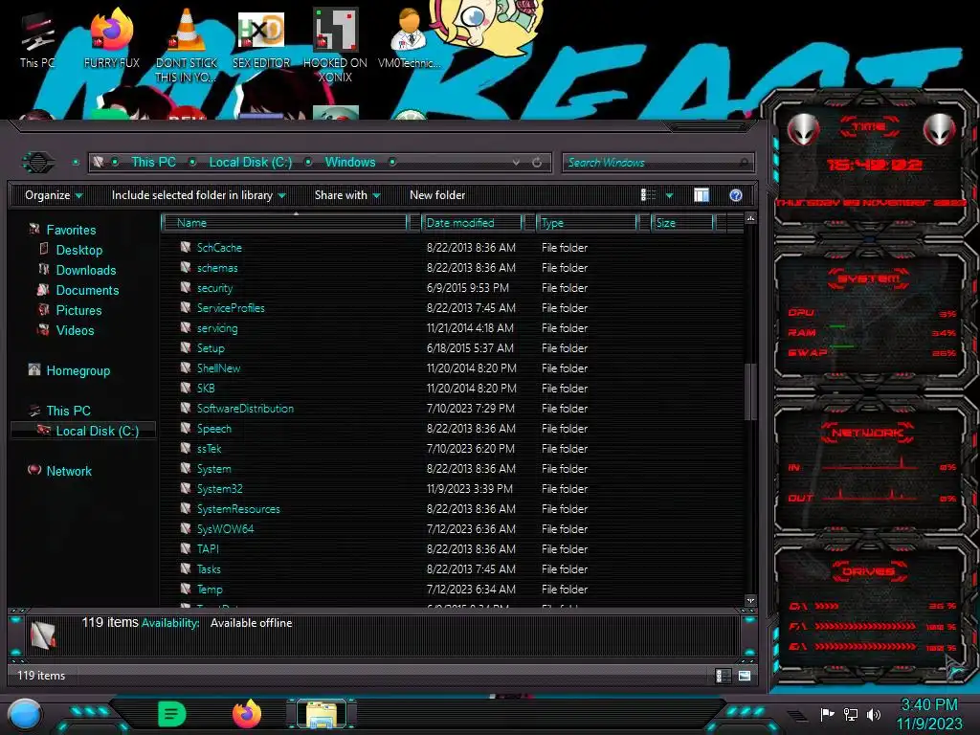The width and height of the screenshot is (980, 735).
Task: Click the left alien head on Time widget
Action: tap(803, 129)
